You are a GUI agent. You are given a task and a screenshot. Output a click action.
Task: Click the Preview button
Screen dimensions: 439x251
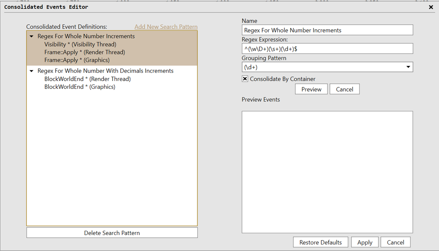coord(311,89)
